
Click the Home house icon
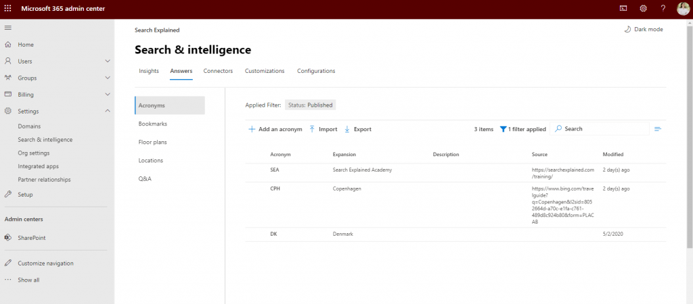pyautogui.click(x=8, y=45)
